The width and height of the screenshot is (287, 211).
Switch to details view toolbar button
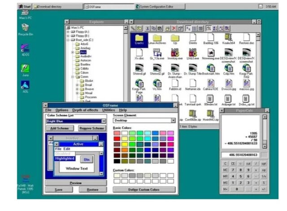click(x=201, y=28)
